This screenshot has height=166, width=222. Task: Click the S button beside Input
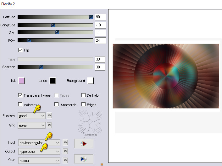(x=65, y=143)
